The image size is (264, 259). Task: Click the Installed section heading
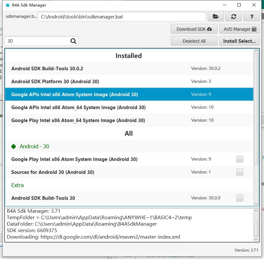click(129, 56)
